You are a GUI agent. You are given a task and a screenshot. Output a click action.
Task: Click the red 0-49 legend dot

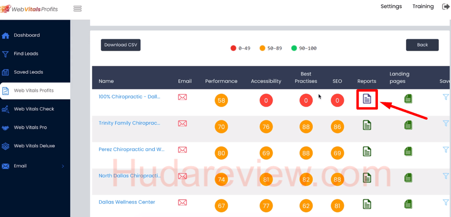233,48
